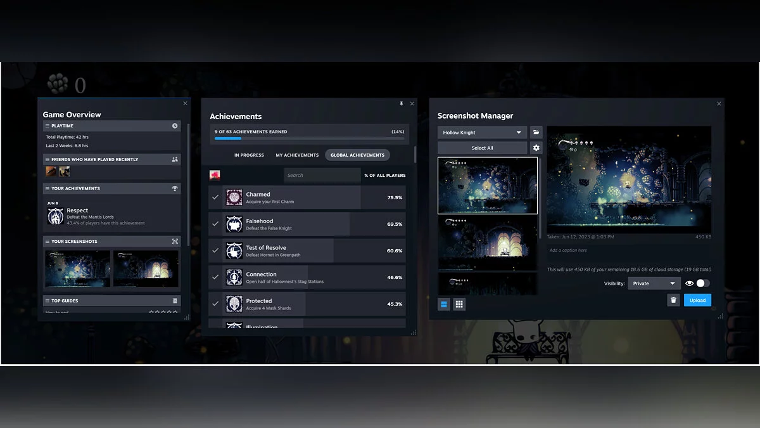
Task: Open screenshots folder with the folder icon
Action: (536, 133)
